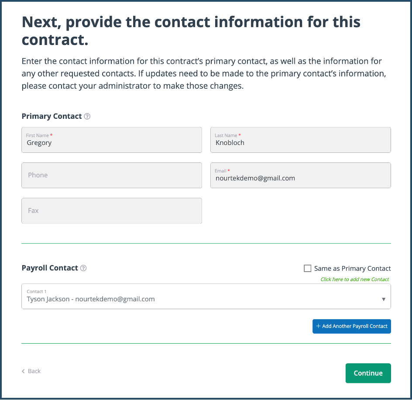Image resolution: width=412 pixels, height=400 pixels.
Task: Tick the Same as Primary Contact checkbox
Action: pyautogui.click(x=308, y=269)
